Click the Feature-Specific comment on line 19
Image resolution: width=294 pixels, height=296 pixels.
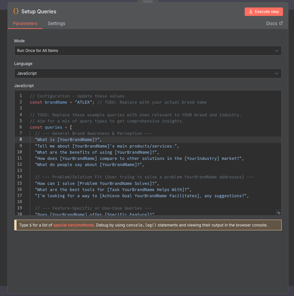pos(93,208)
